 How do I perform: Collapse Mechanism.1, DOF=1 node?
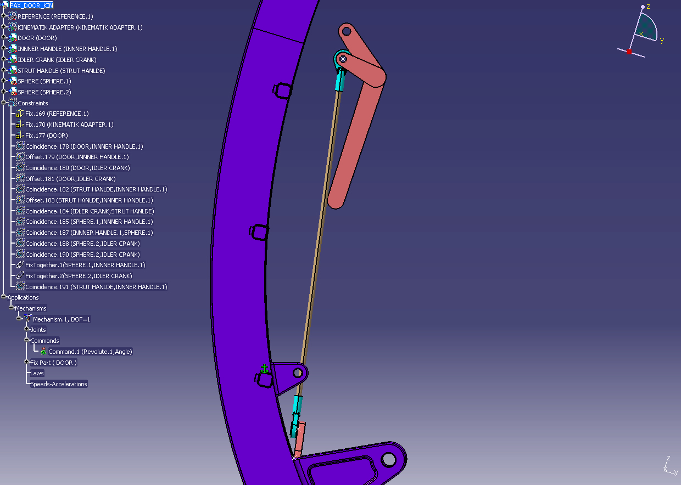point(19,319)
